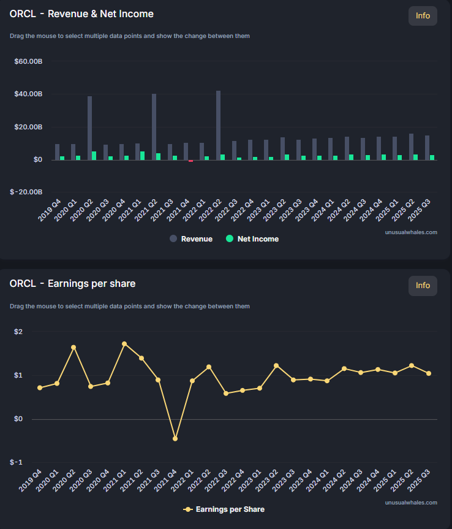Click the green 2021 Q1 net income bar
Image resolution: width=452 pixels, height=529 pixels.
click(x=143, y=156)
